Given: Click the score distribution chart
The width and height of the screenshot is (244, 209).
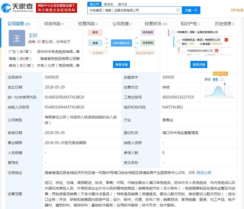Looking at the screenshot, I should coord(219,91).
